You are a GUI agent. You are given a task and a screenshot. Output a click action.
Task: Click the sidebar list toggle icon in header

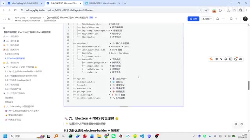(x=5, y=19)
